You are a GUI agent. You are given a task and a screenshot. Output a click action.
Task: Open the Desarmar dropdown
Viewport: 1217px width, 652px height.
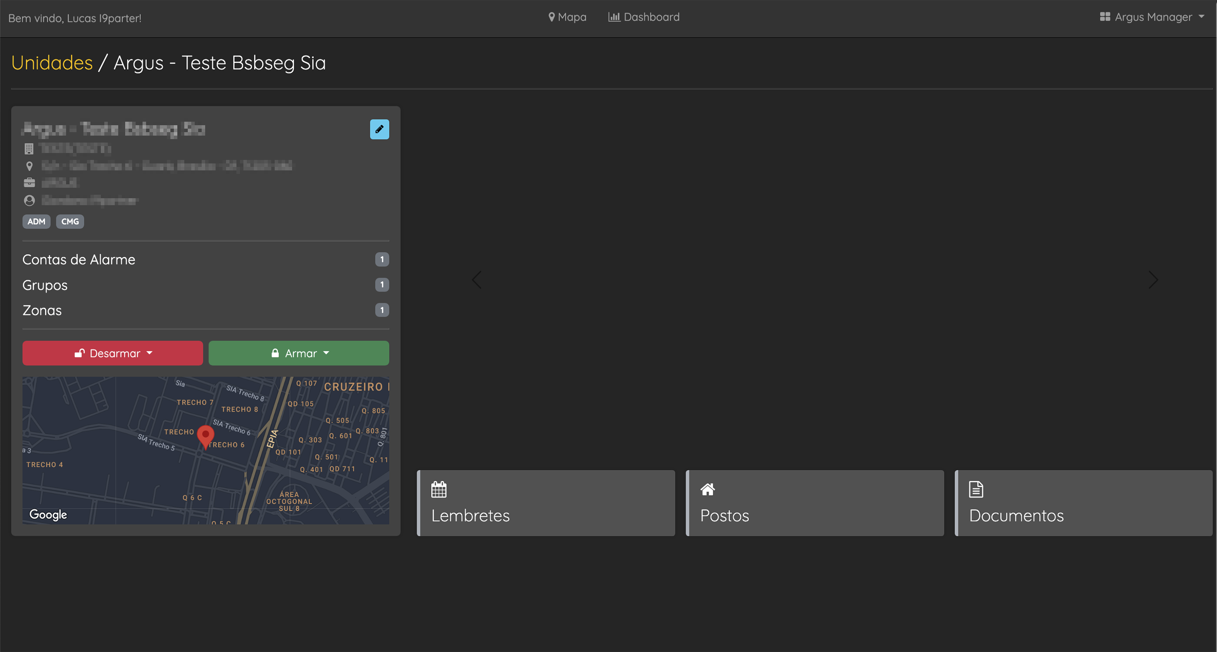pyautogui.click(x=113, y=353)
